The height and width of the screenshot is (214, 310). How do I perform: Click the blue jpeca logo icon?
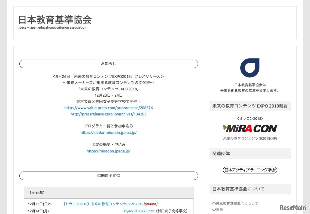[x=250, y=68]
